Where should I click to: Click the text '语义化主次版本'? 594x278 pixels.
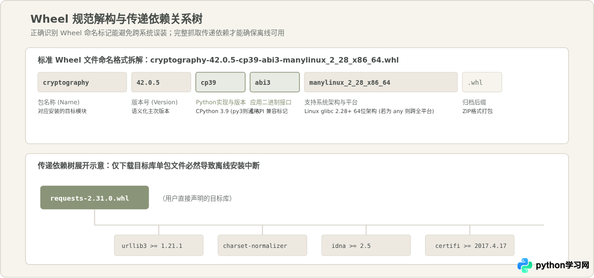coord(150,111)
